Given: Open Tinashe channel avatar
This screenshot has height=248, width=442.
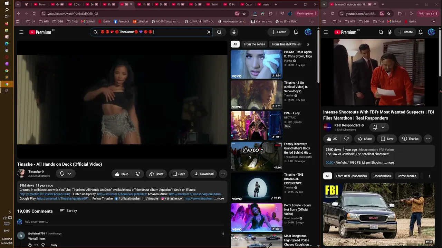Looking at the screenshot, I should click(x=21, y=173).
